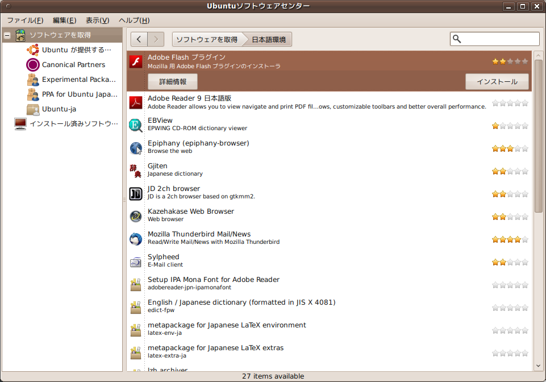The height and width of the screenshot is (382, 546).
Task: Click the search magnifier icon
Action: (457, 39)
